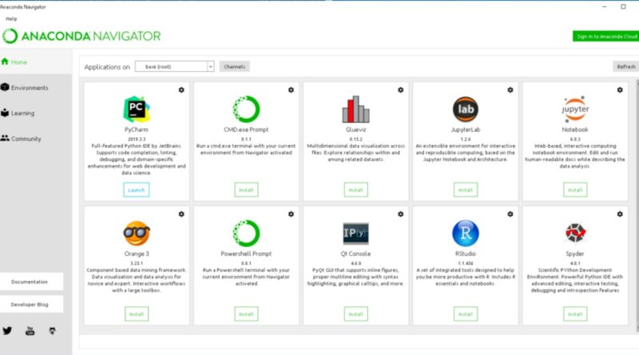Sign in to Anaconda Cloud
639x355 pixels.
click(606, 36)
